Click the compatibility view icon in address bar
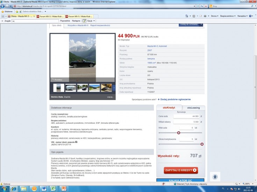 click(x=198, y=6)
